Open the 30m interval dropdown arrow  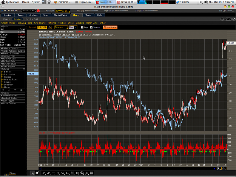(x=76, y=28)
